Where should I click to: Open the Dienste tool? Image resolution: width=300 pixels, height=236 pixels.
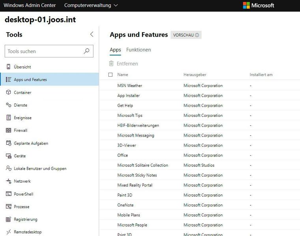click(49, 105)
